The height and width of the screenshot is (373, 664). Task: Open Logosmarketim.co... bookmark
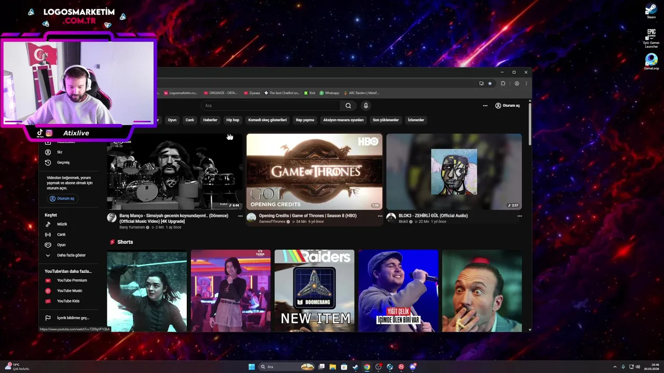(x=181, y=93)
